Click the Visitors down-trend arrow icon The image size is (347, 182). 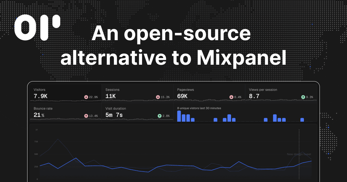[x=86, y=97]
